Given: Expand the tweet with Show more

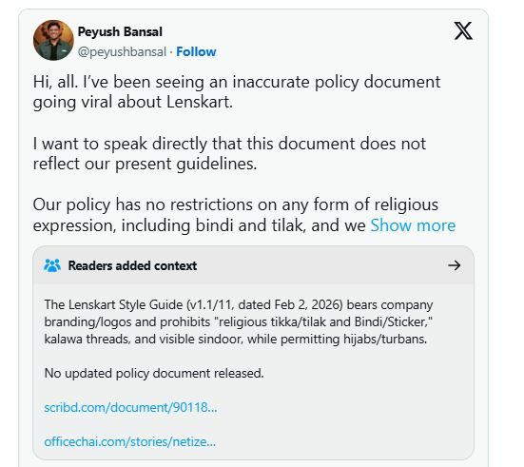Looking at the screenshot, I should pos(413,225).
